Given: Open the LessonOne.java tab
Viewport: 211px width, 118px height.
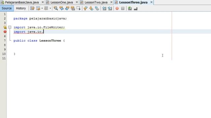Looking at the screenshot, I should [62, 2].
